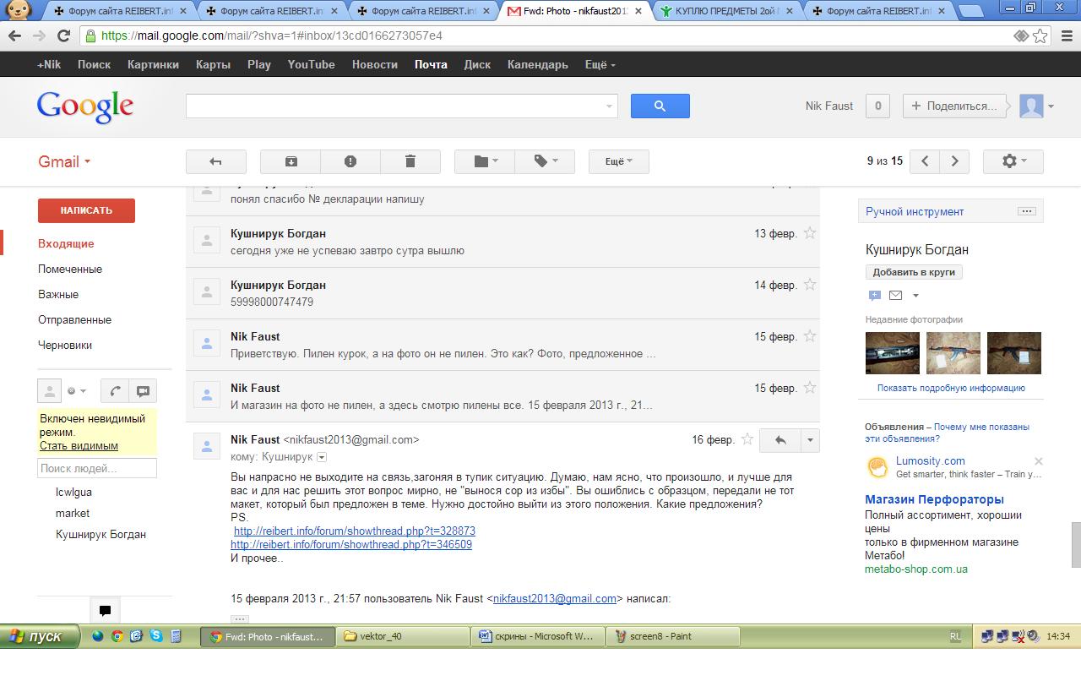Open Календарь in the Google bar

[538, 65]
